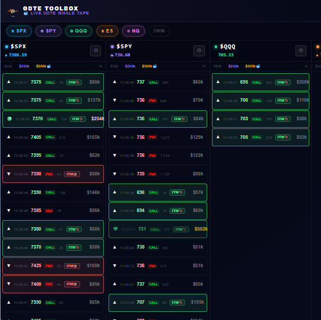Select the SPY 736 PUT $51k trade row
Screen dimensions: 321x320
point(158,266)
